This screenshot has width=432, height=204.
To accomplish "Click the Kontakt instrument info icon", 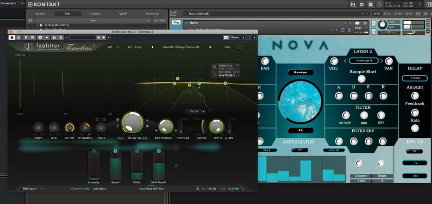I will [365, 23].
